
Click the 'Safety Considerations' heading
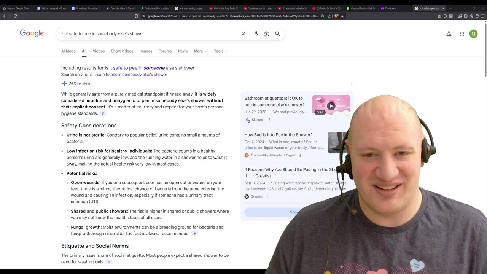pos(89,126)
